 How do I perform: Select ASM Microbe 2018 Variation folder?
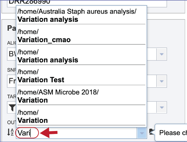coord(81,96)
